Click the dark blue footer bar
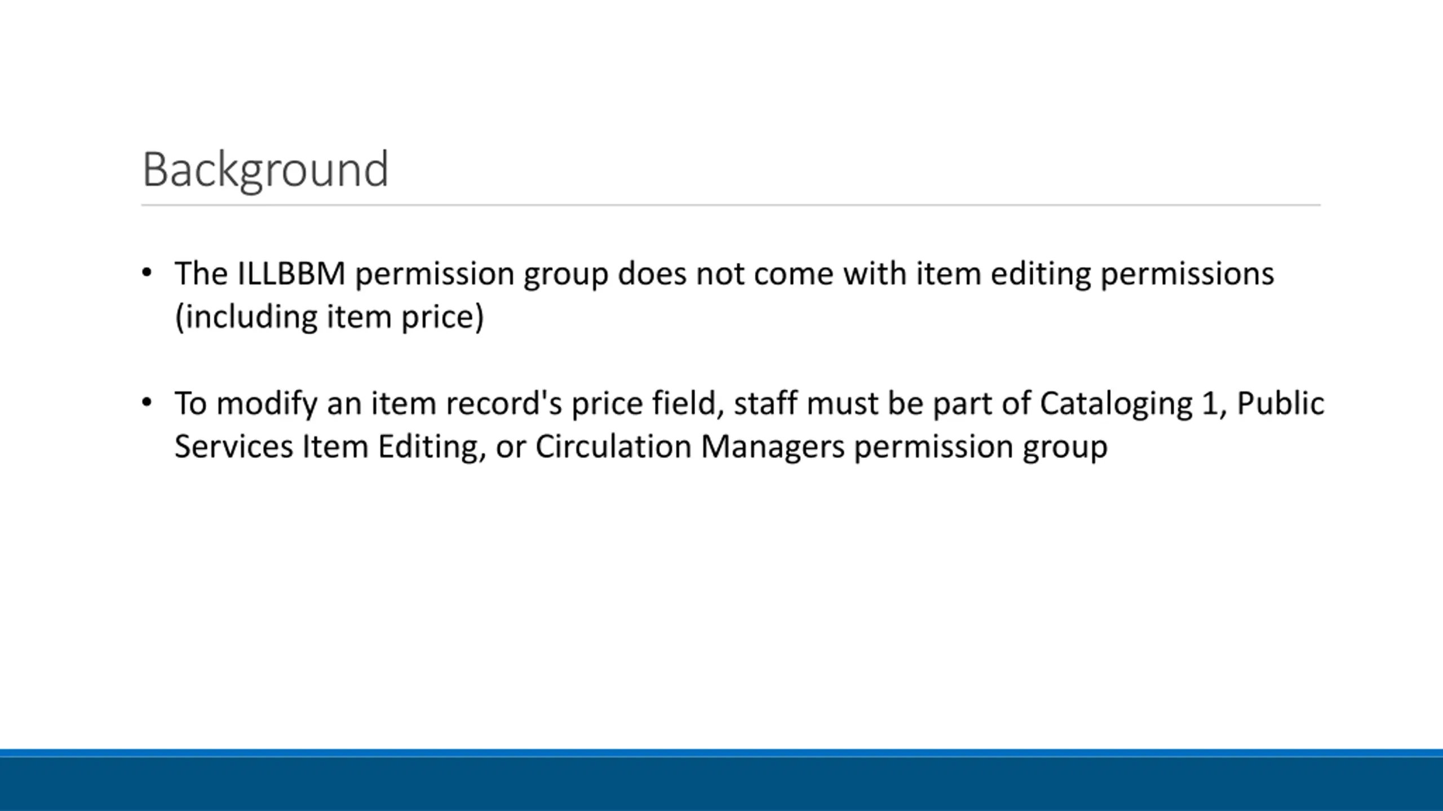The width and height of the screenshot is (1443, 811). point(721,784)
